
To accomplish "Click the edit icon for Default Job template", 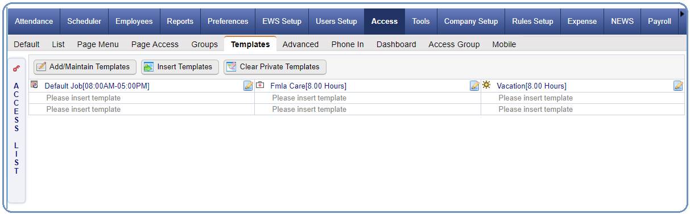I will [248, 86].
